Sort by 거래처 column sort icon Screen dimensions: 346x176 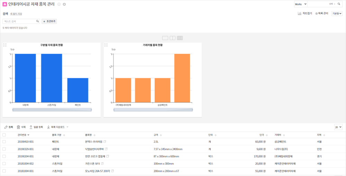point(284,135)
